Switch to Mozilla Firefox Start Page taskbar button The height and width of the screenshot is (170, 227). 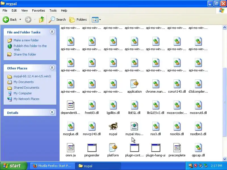click(x=53, y=166)
